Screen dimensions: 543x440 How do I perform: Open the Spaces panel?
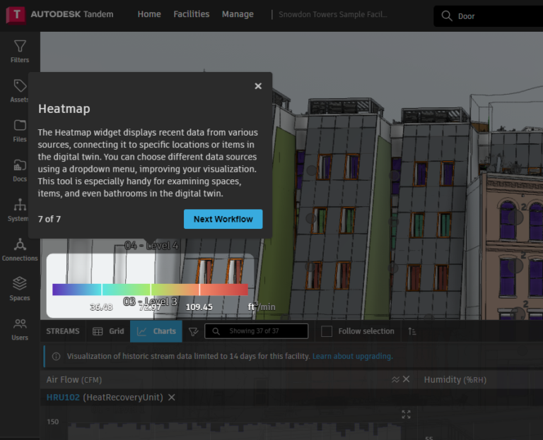(x=20, y=289)
